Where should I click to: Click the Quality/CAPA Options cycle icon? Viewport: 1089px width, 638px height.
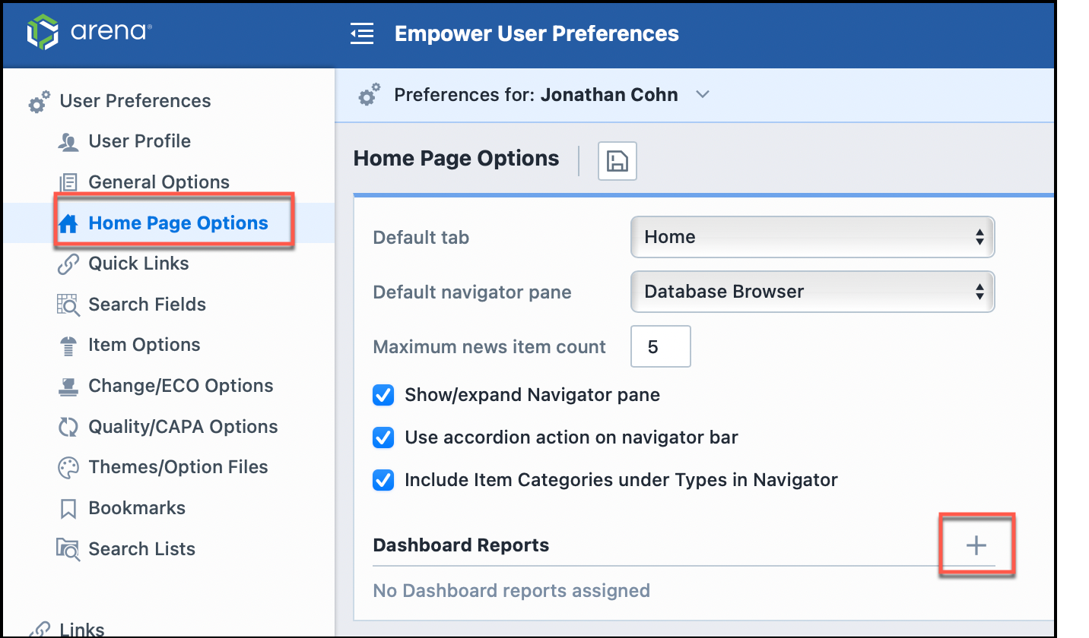pyautogui.click(x=68, y=427)
